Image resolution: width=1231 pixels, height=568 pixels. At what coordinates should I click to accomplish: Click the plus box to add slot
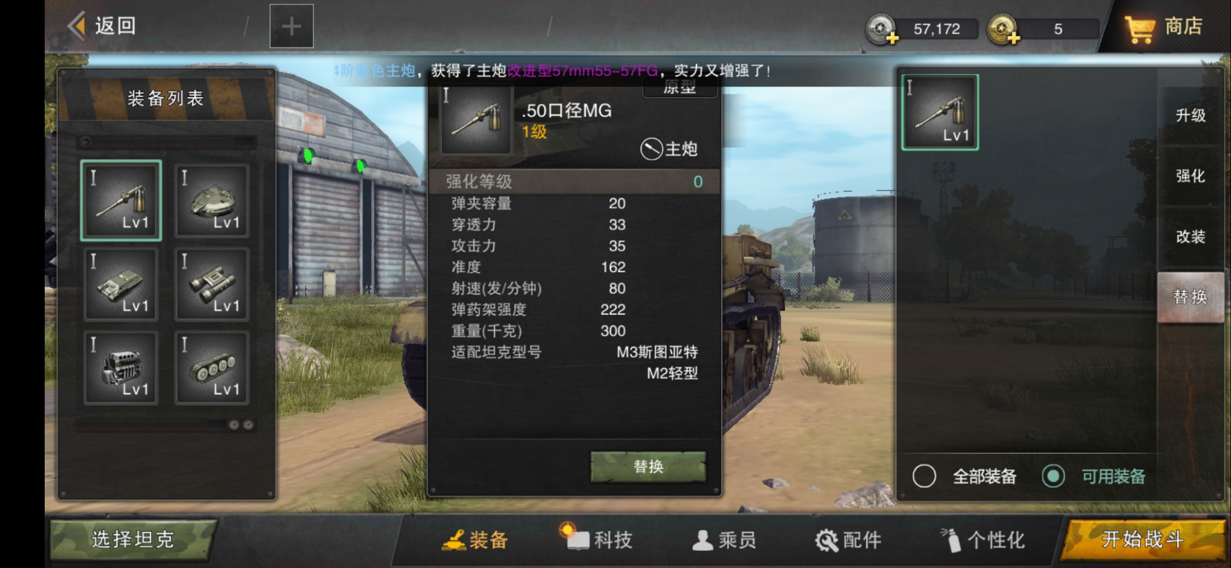pyautogui.click(x=291, y=26)
